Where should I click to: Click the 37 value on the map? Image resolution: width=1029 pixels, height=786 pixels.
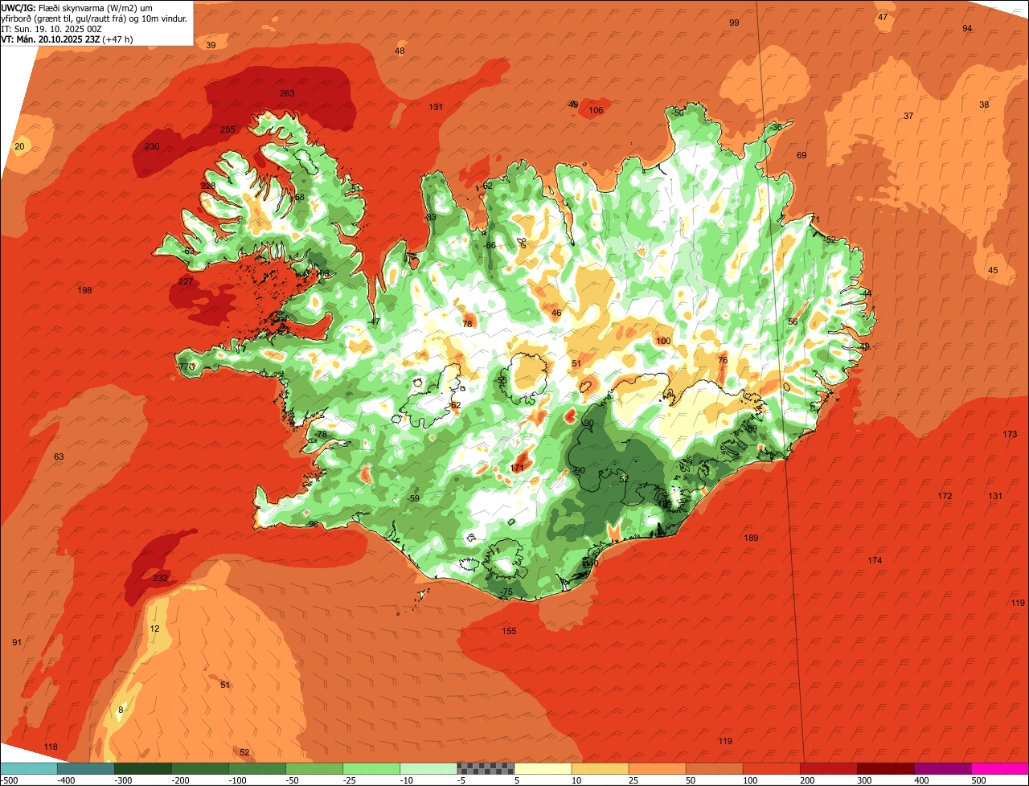tap(908, 116)
